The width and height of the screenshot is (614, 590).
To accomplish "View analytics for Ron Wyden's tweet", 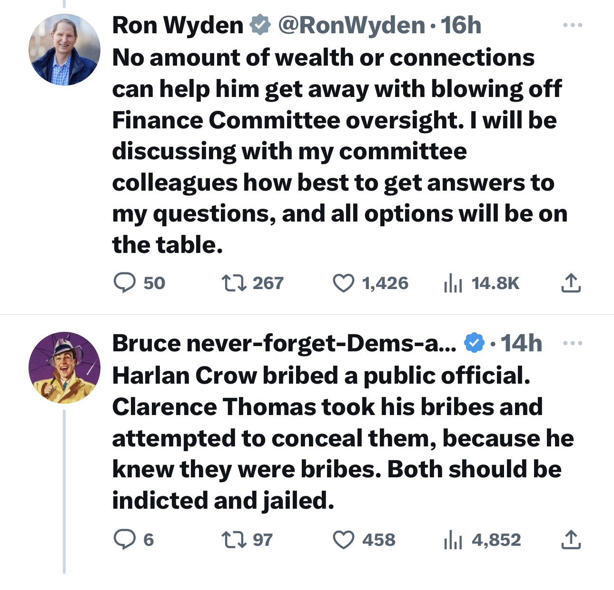I will (x=453, y=283).
